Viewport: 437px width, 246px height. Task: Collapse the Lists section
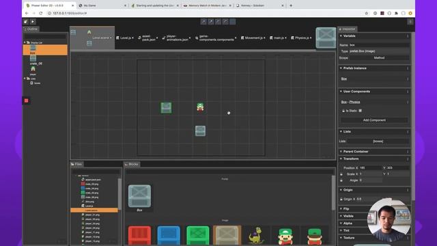click(341, 131)
